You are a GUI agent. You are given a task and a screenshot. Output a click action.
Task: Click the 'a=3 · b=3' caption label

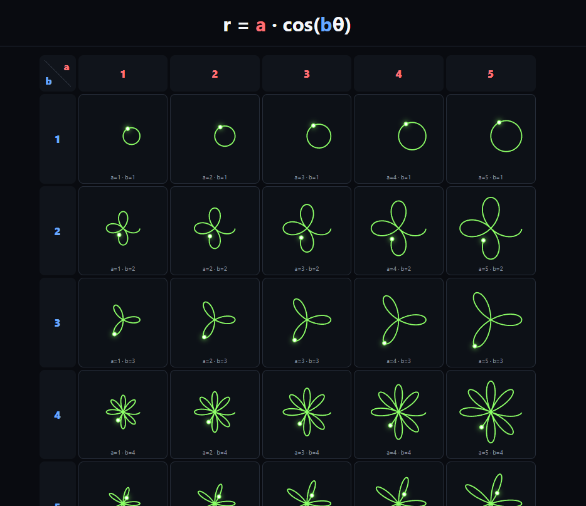[x=307, y=361]
